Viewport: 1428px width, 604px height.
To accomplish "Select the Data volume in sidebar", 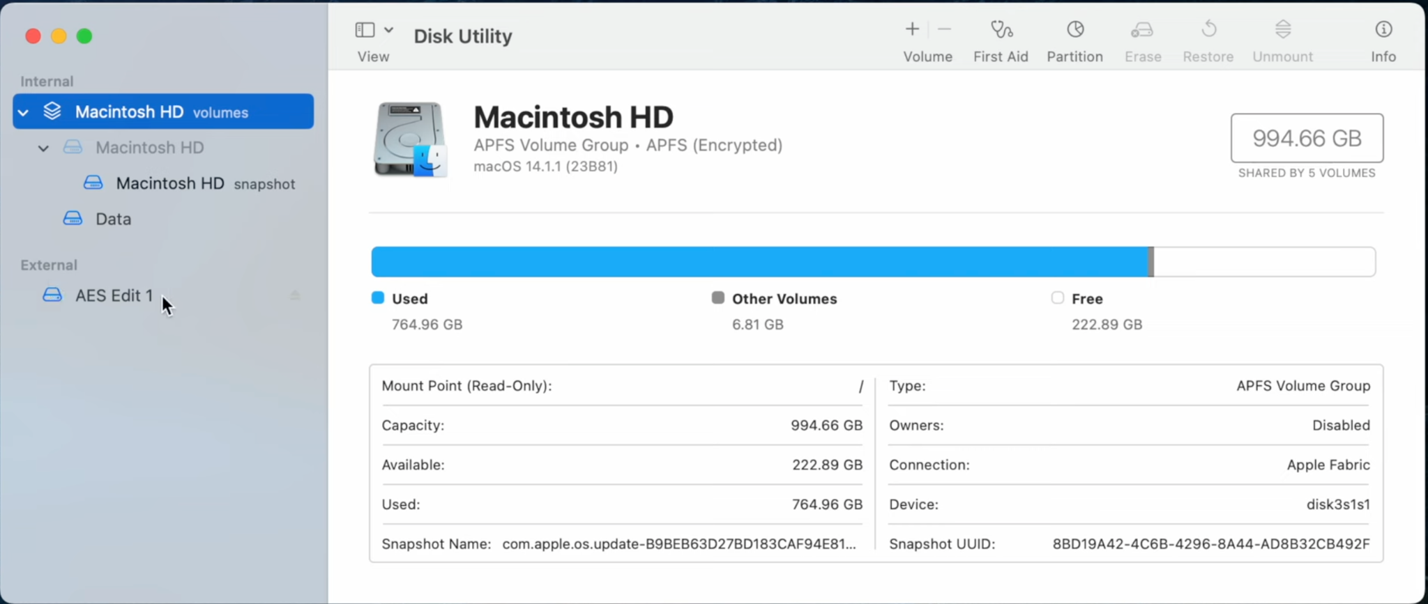I will (x=163, y=219).
